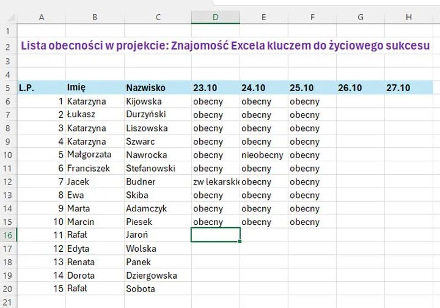The image size is (440, 308).
Task: Click the active empty cell D16
Action: (x=216, y=235)
